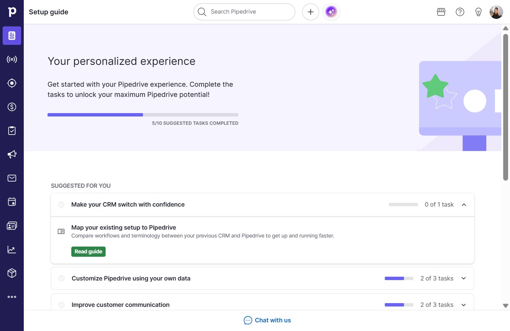Screen dimensions: 510x331
Task: Click the chat bubble icon in the footer
Action: click(x=248, y=320)
